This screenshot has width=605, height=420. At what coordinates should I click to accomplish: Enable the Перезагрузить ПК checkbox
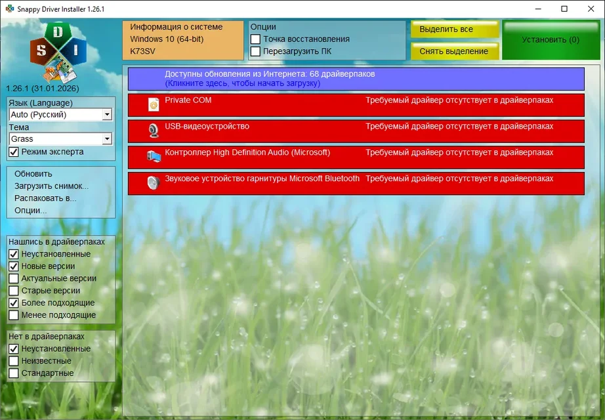tap(255, 51)
